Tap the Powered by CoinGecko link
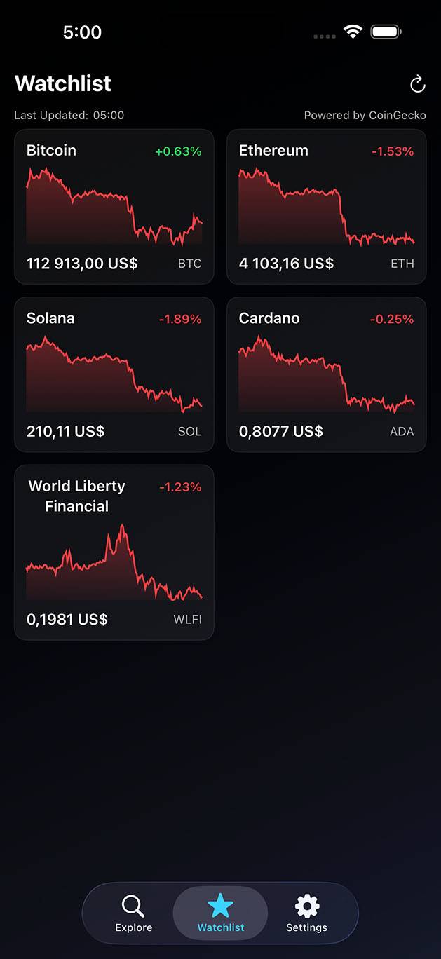 [x=365, y=115]
